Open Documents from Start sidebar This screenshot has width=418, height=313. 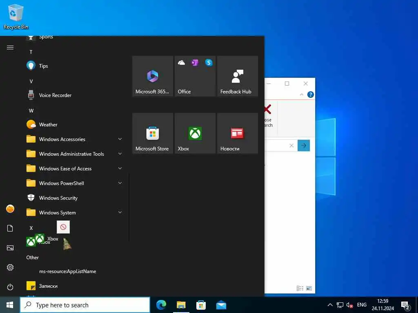coord(10,228)
